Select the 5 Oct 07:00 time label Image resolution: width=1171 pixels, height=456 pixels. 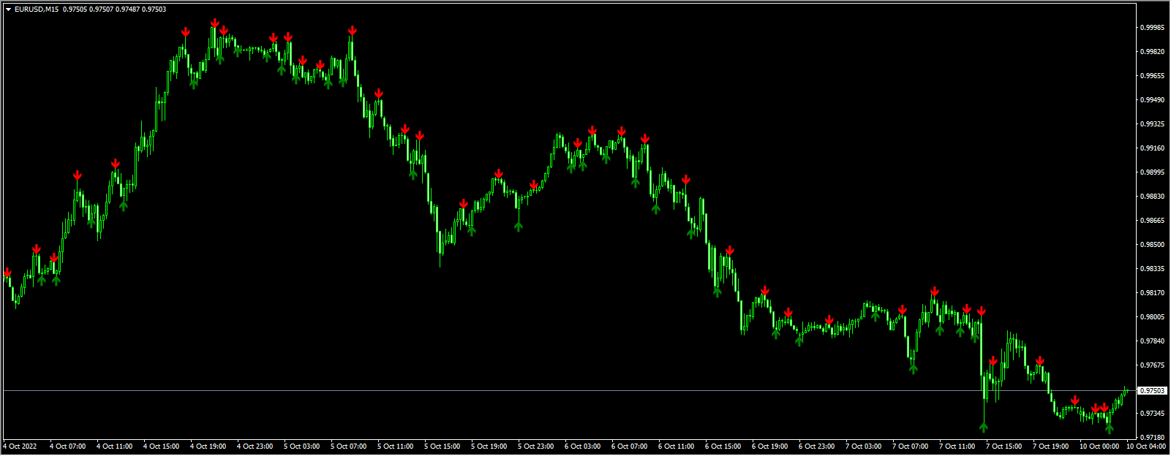point(348,446)
